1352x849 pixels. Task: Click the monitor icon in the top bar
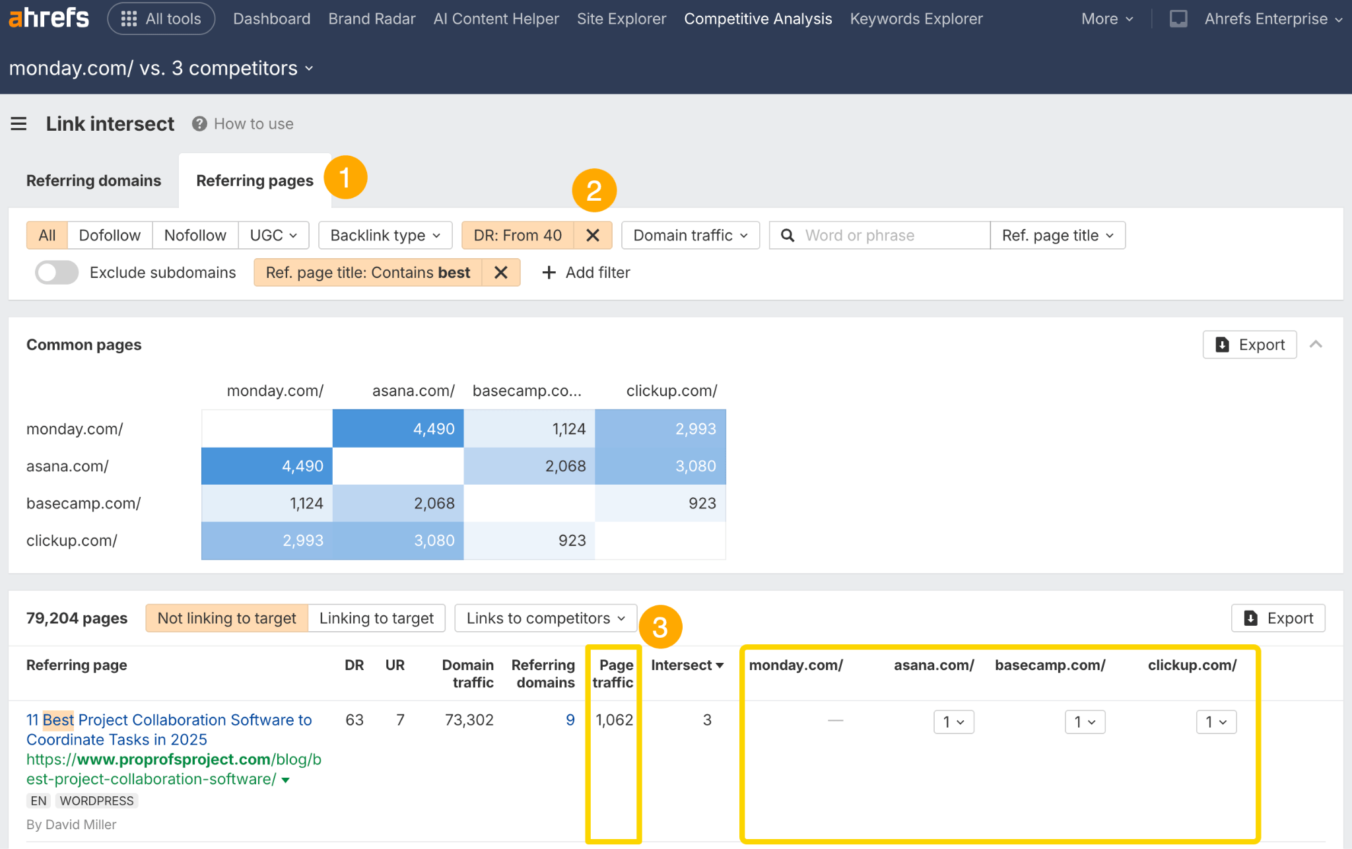pos(1178,18)
